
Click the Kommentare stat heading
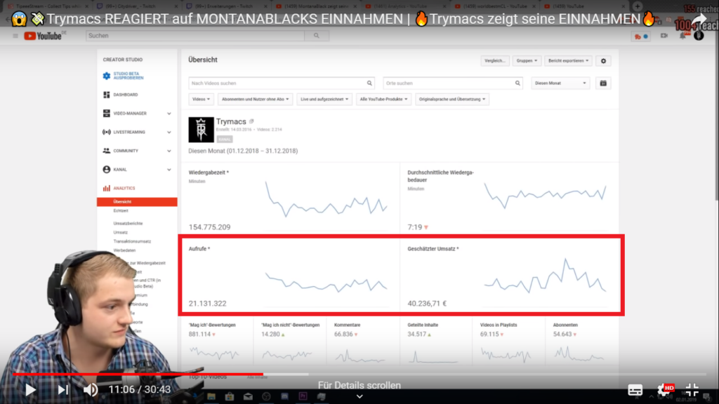click(347, 325)
